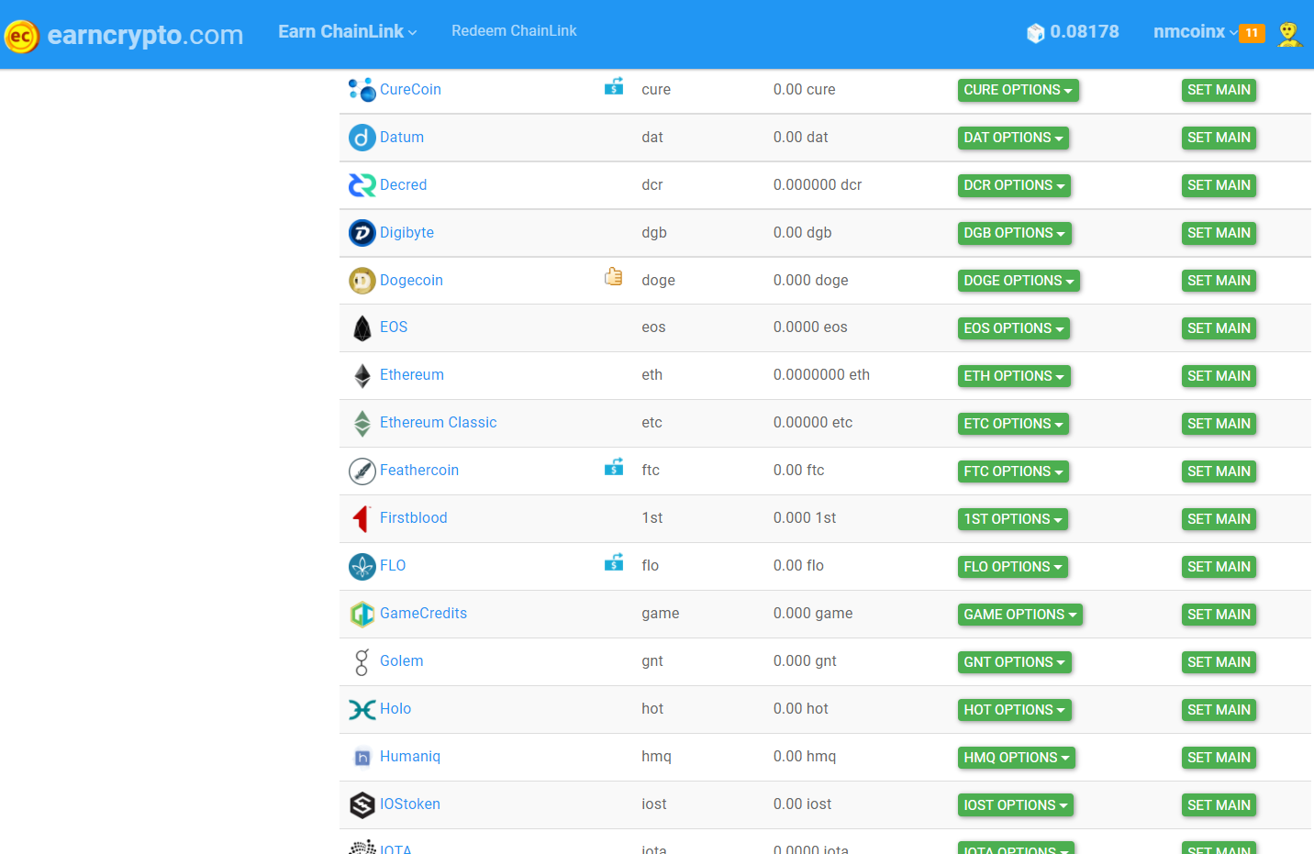Screen dimensions: 1314x854
Task: Expand the IOST OPTIONS dropdown
Action: click(1016, 805)
